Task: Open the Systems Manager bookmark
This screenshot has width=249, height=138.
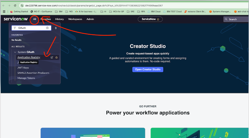Action: [220, 12]
